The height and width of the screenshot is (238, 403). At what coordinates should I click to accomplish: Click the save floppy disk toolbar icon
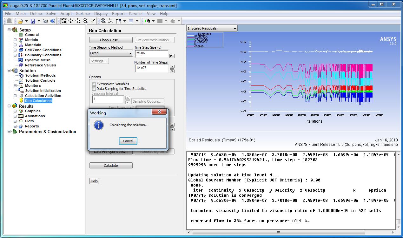[33, 21]
